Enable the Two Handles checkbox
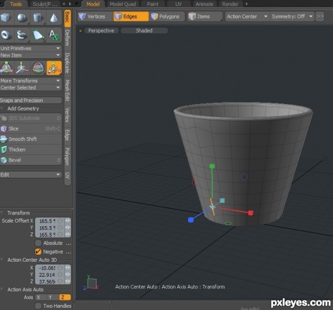333x310 pixels. (x=38, y=306)
